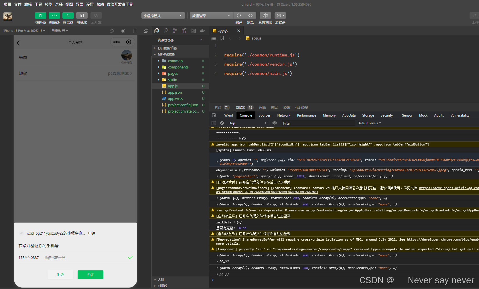This screenshot has height=289, width=479.
Task: Open app.wxss file
Action: point(180,99)
